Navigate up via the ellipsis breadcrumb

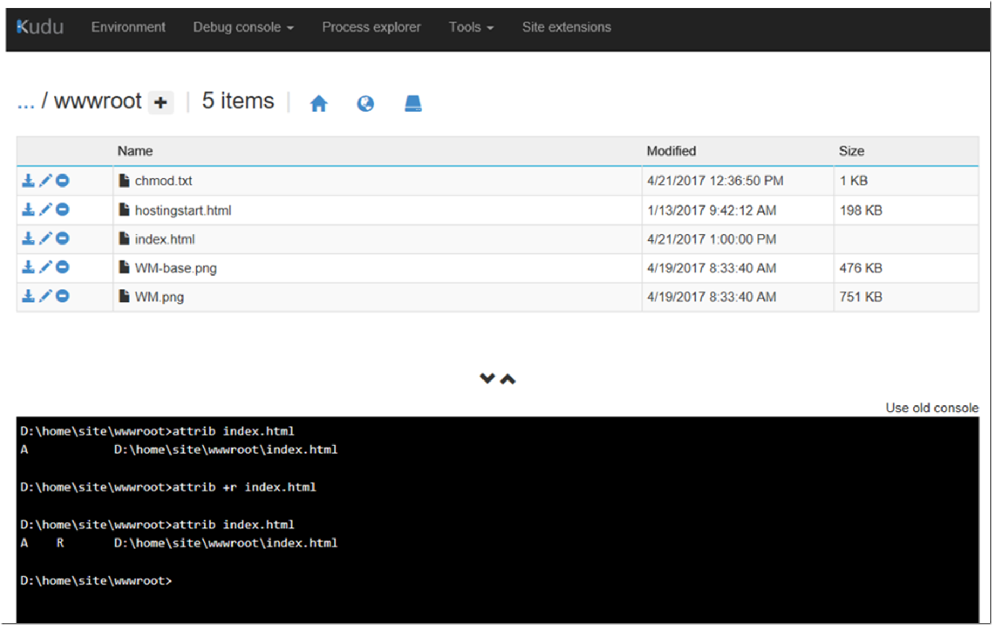tap(26, 102)
